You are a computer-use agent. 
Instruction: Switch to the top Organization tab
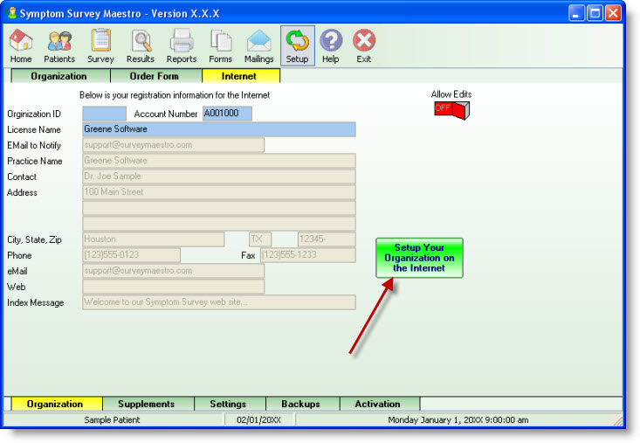58,76
